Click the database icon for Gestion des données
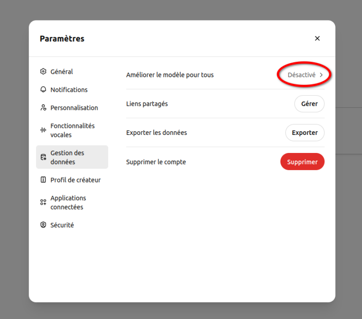 pos(43,157)
